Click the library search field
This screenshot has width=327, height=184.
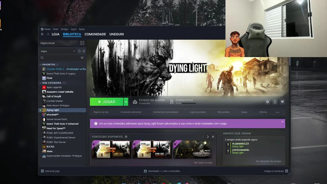61,58
